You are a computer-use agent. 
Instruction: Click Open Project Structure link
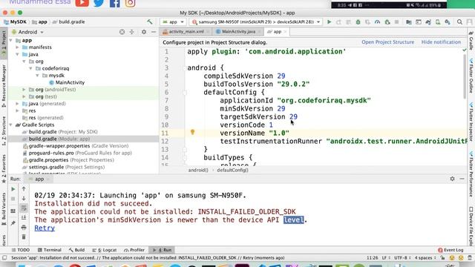(x=387, y=42)
